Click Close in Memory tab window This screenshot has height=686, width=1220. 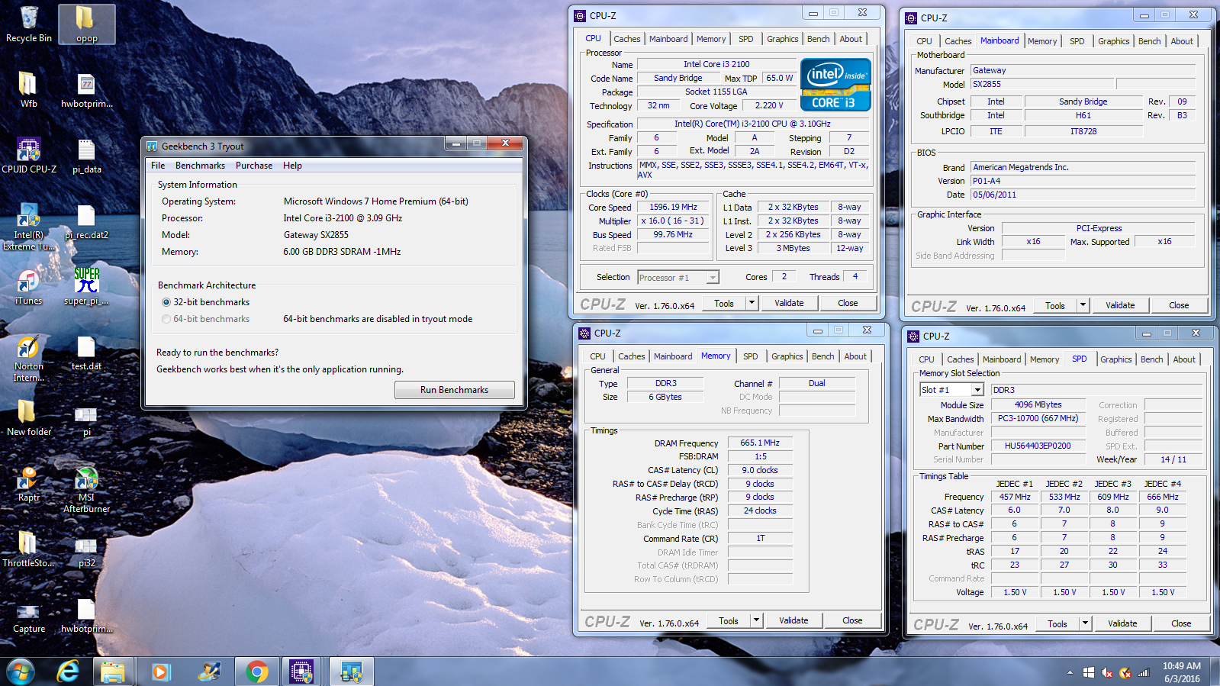[x=852, y=620]
